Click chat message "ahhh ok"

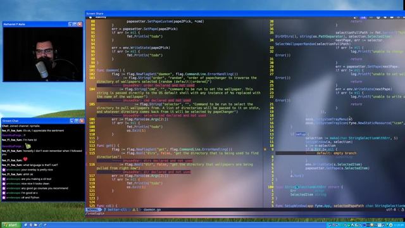coord(28,174)
